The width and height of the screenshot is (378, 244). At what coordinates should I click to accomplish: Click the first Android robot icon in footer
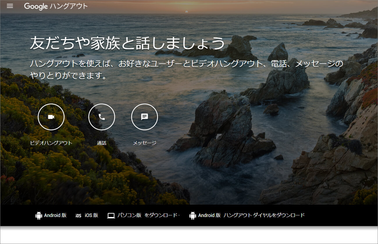coord(39,216)
